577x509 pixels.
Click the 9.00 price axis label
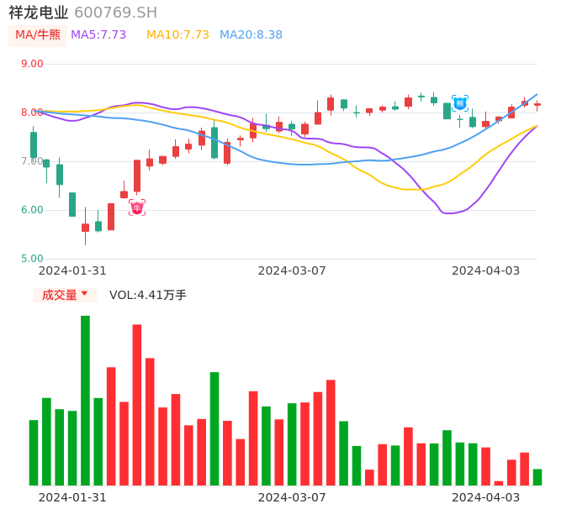(32, 64)
